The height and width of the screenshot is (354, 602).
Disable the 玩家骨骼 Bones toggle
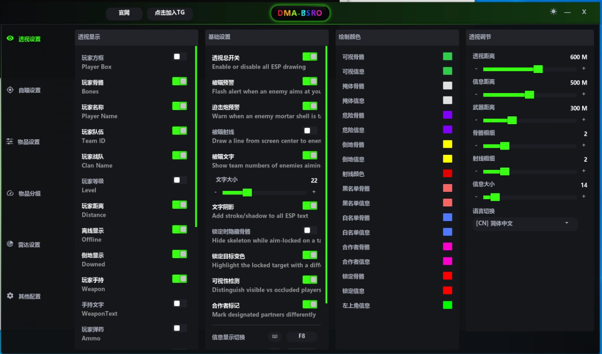(x=180, y=81)
